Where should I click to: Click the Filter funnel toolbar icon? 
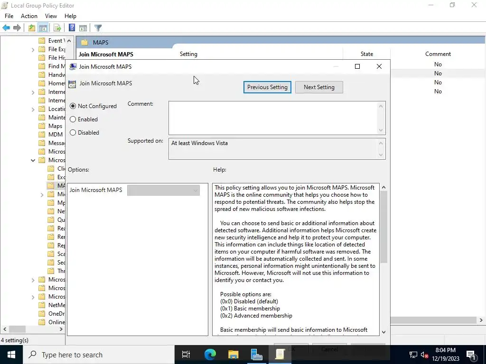click(98, 28)
